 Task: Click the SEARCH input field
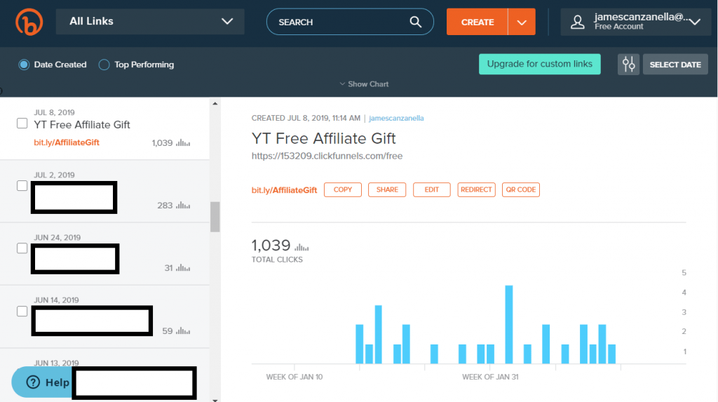click(350, 22)
